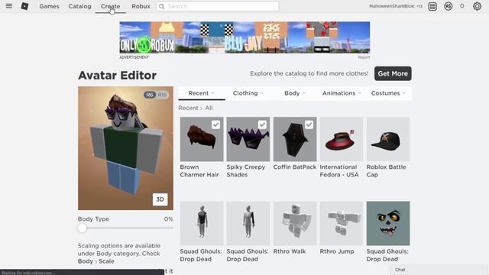Click the Only Robux advertisement banner
Image resolution: width=489 pixels, height=275 pixels.
(244, 37)
